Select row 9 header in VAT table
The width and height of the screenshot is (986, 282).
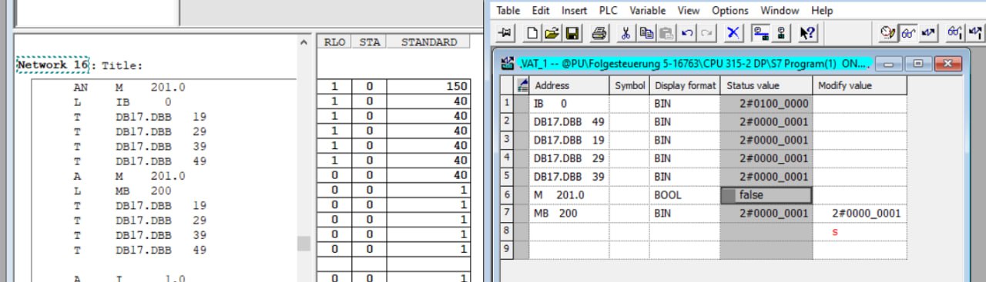coord(508,250)
